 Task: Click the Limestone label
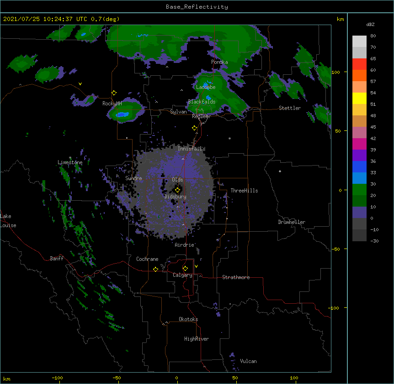70,162
